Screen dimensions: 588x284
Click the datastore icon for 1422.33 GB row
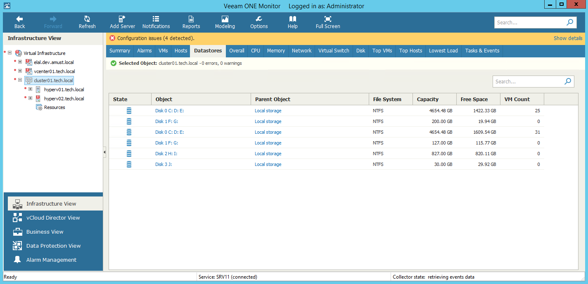(x=129, y=111)
